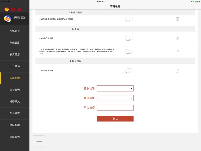Click the Wi-Fi status icon
Screen dimensions: 201x151
(9, 2)
